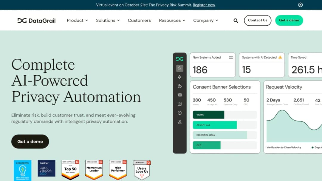Screen dimensions: 322x181
Task: Click the DataGrail logo in the dashboard sidebar
Action: tap(179, 59)
